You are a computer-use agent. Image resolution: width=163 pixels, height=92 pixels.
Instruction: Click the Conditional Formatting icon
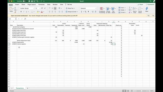pyautogui.click(x=101, y=8)
